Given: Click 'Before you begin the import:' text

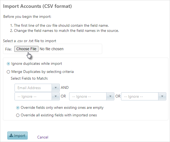Looking at the screenshot, I should (27, 17).
